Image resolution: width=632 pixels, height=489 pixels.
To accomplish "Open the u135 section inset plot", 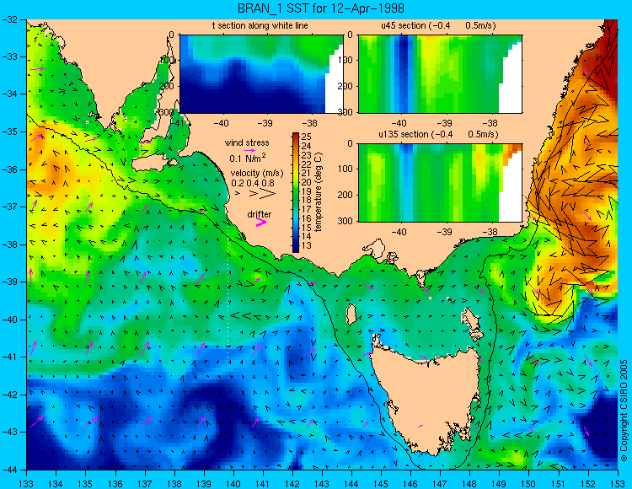I will click(x=440, y=183).
